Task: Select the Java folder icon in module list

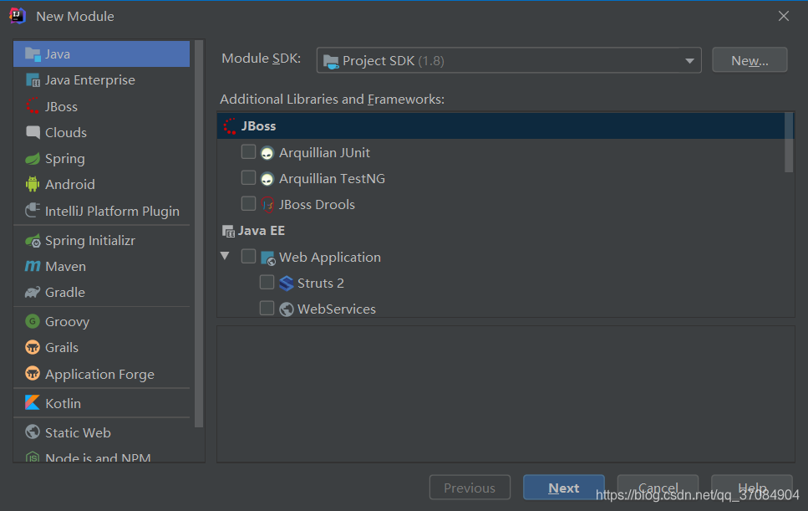Action: click(x=33, y=54)
